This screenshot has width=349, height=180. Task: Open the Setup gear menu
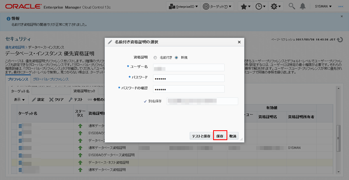[x=276, y=6]
